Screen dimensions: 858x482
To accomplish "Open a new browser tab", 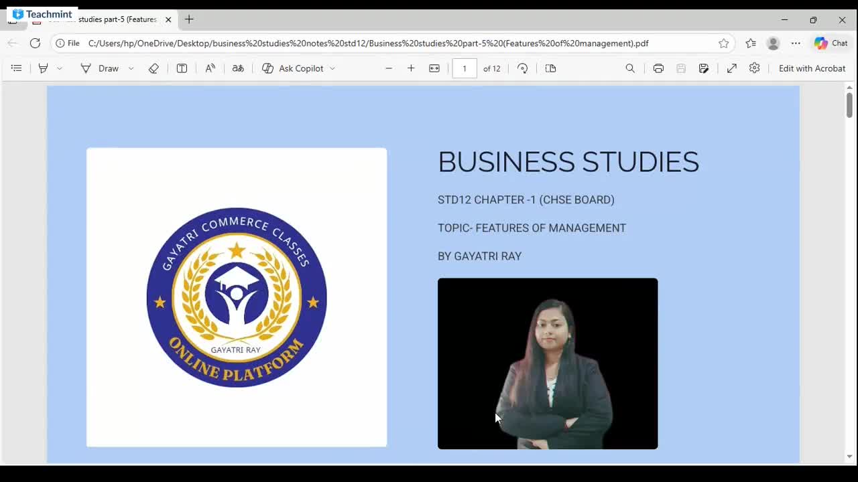I will tap(189, 19).
